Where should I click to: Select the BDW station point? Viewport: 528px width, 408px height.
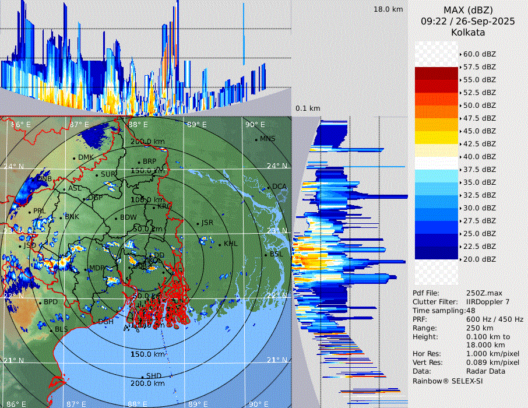(x=116, y=219)
